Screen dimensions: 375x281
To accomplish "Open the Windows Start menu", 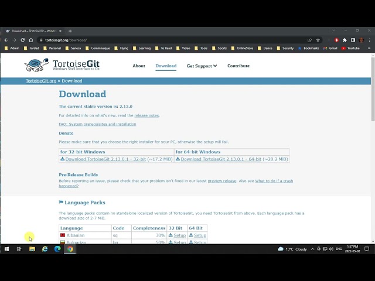I will tap(6, 249).
